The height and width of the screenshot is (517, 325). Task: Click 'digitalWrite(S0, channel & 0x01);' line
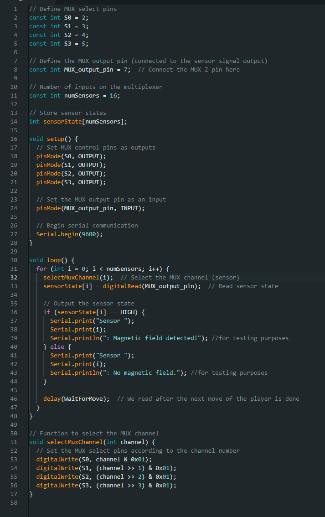coord(94,460)
